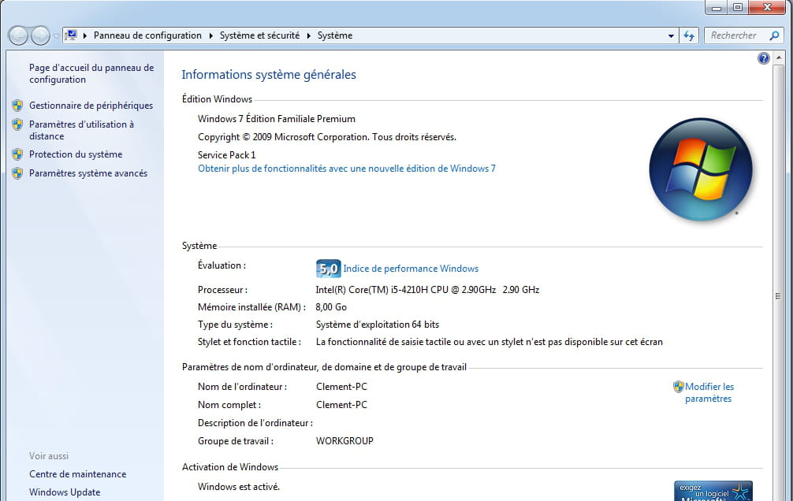
Task: Open the recent pages dropdown arrow
Action: coord(56,36)
